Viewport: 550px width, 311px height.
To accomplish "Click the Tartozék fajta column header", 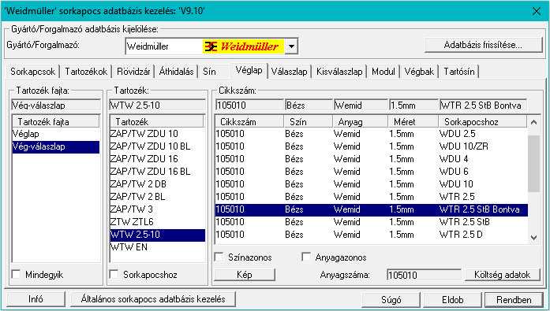I will point(56,122).
